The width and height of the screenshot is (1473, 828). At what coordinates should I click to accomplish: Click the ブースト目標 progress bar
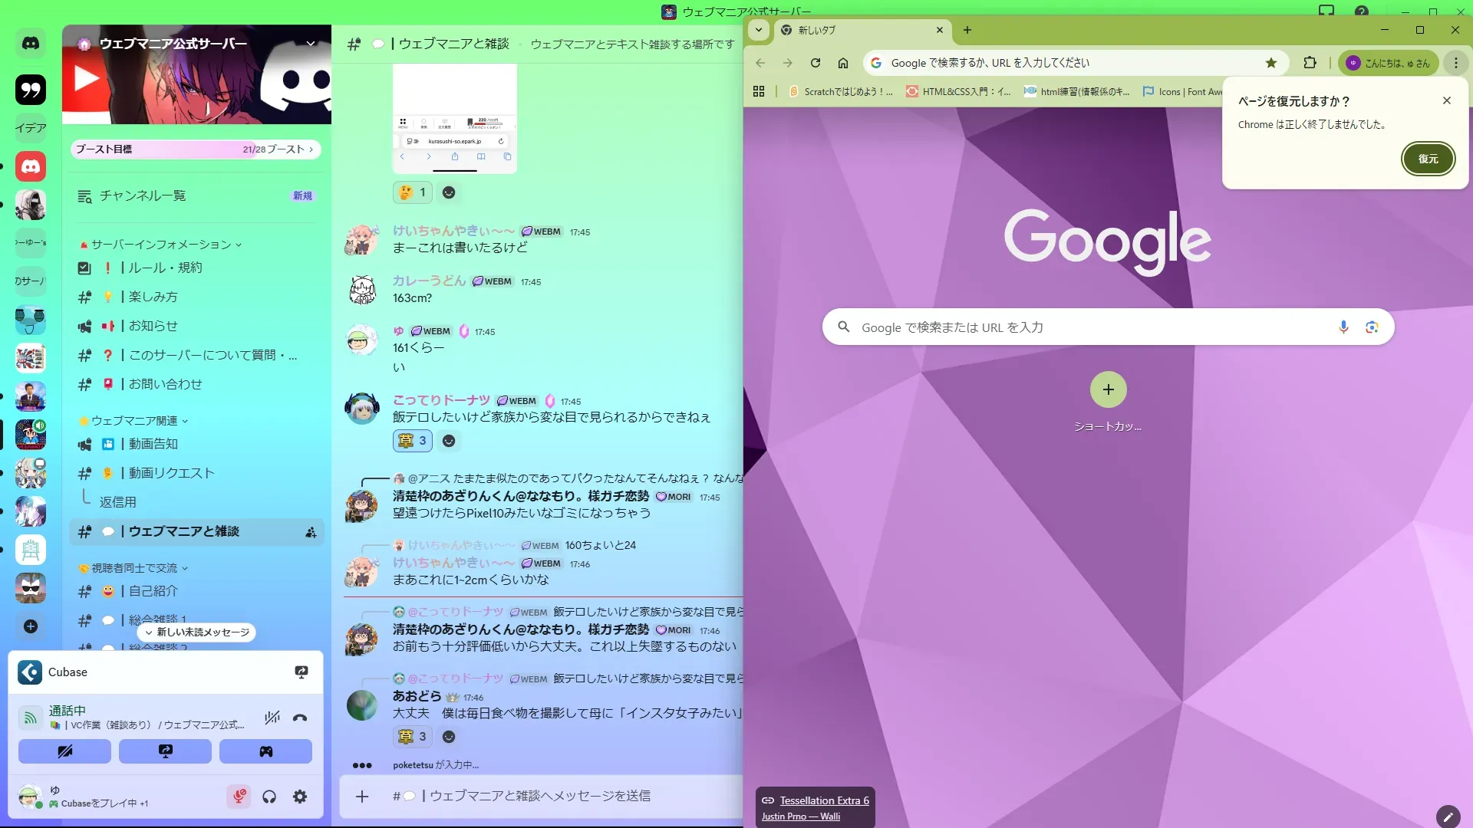[196, 149]
